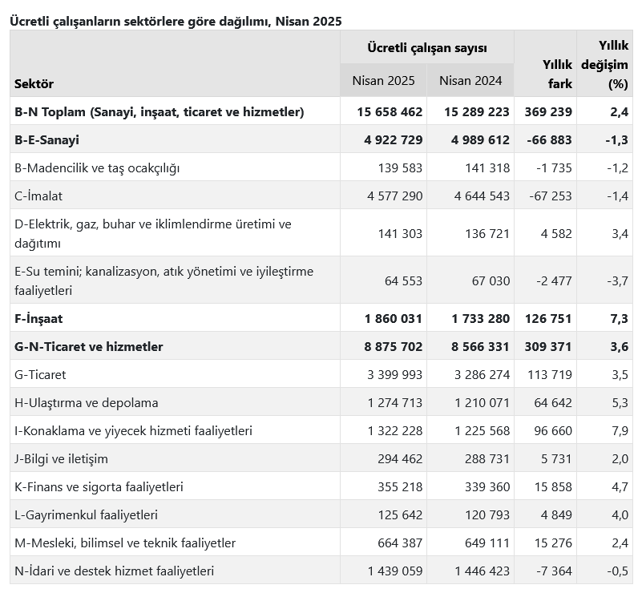This screenshot has height=597, width=642.
Task: Select the B-Madencilik ve taş ocakçılığı label
Action: pos(97,167)
